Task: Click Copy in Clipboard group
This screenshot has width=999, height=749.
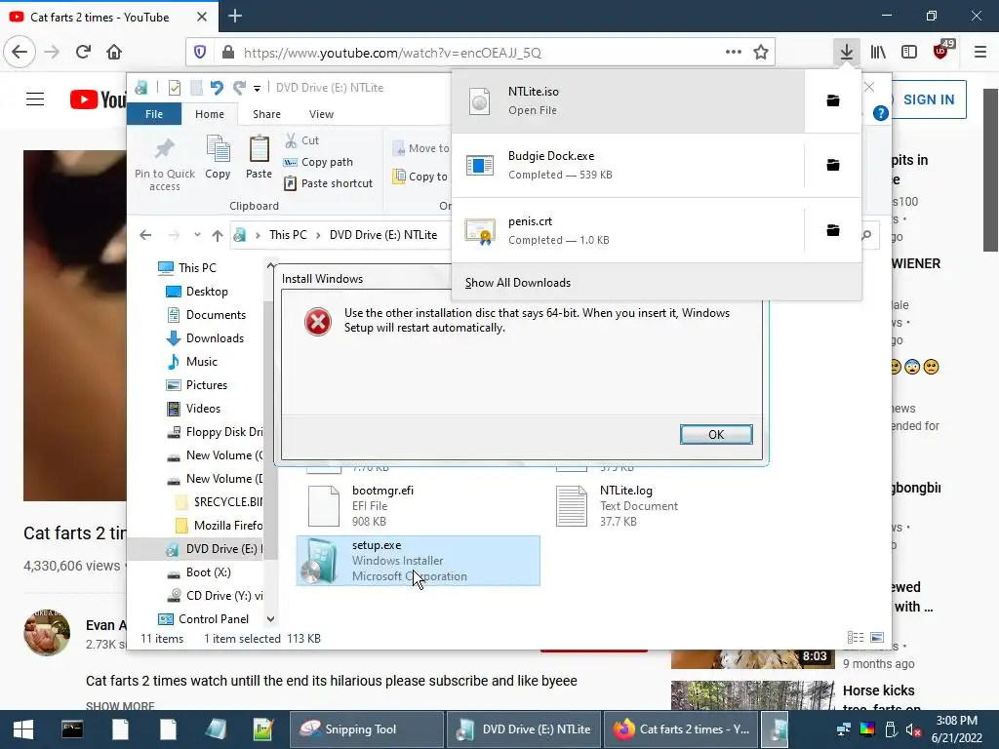Action: coord(218,157)
